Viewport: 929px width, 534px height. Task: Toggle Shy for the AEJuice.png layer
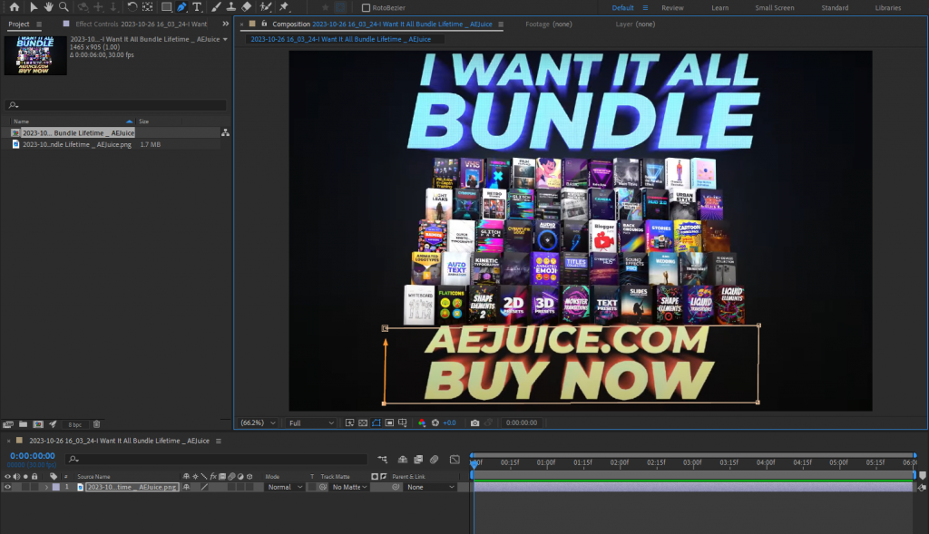coord(187,487)
